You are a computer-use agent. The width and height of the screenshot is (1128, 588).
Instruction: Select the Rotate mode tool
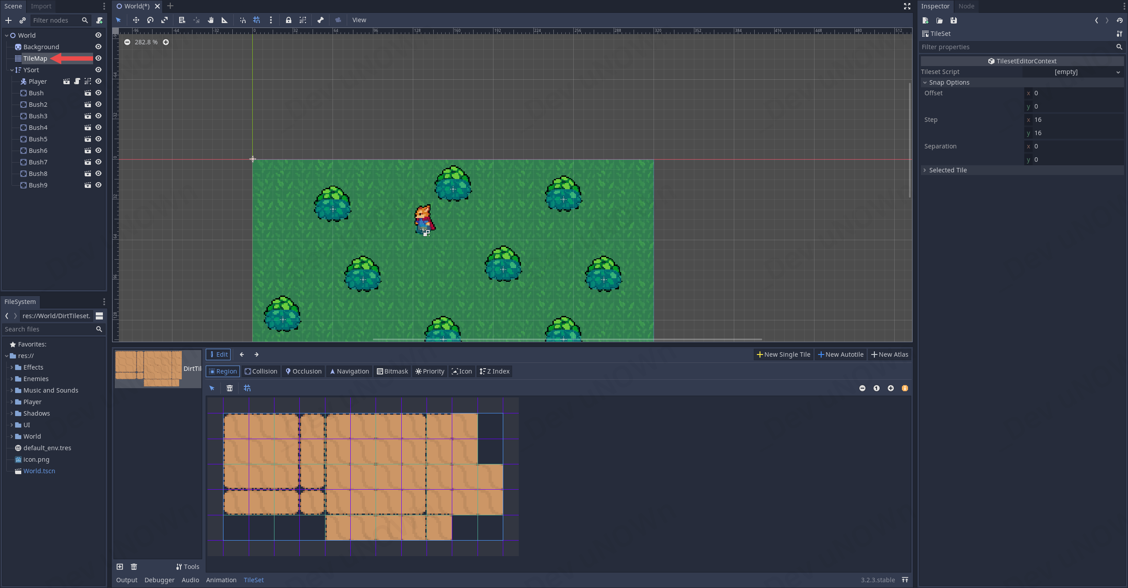150,20
